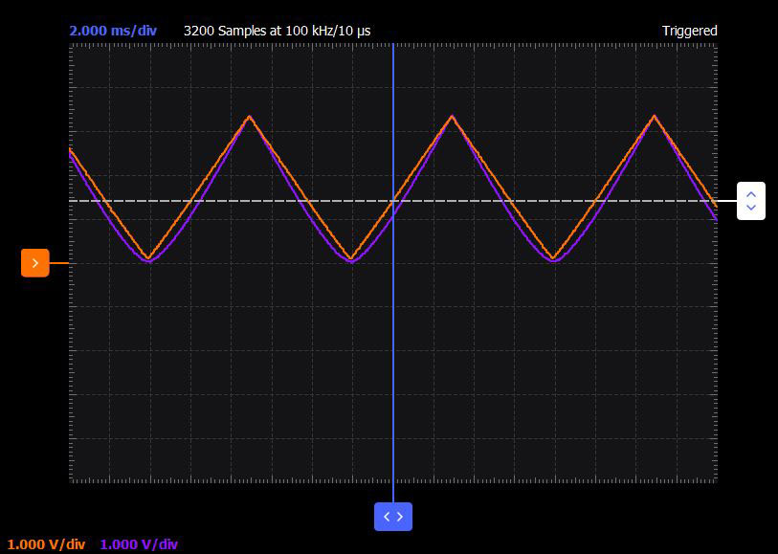Select the purple channel 1.000 V/div scale
Image resolution: width=778 pixels, height=554 pixels.
coord(139,544)
